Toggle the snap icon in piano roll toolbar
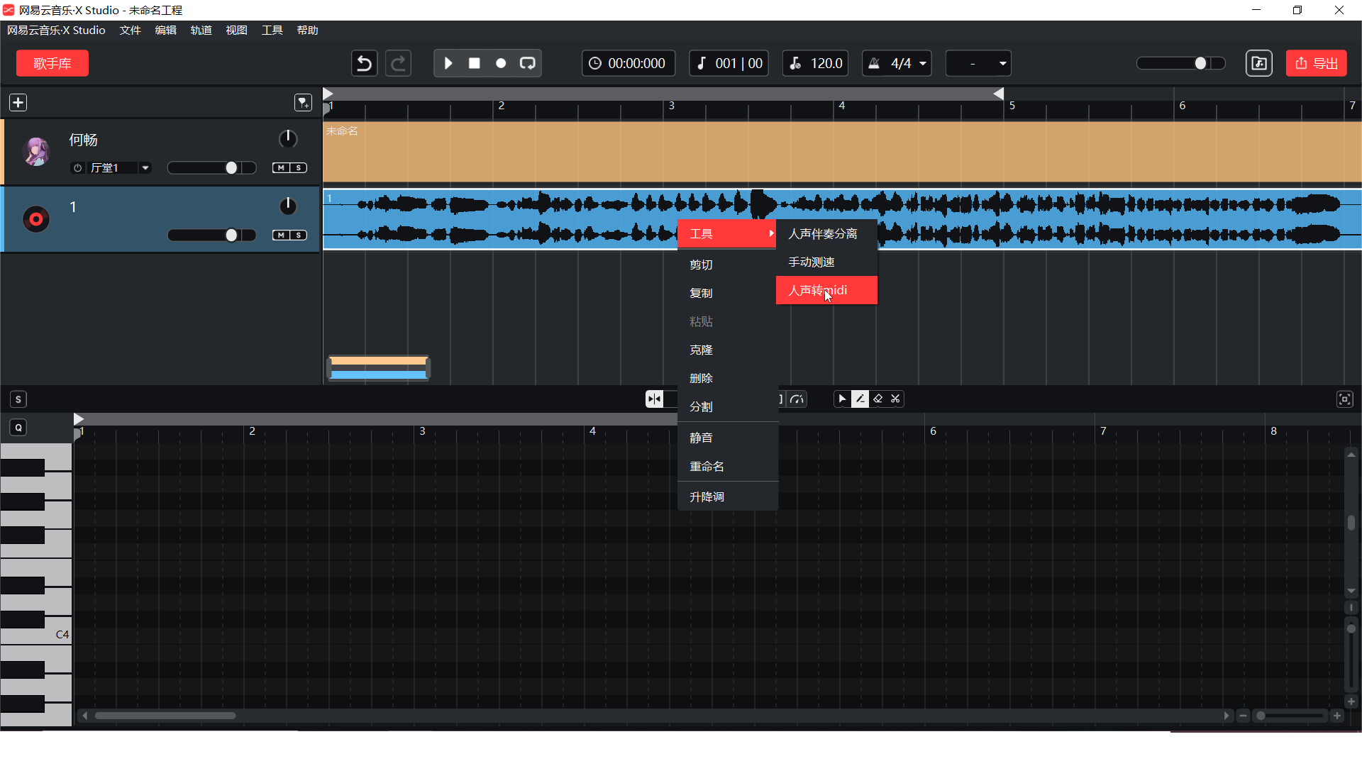Image resolution: width=1362 pixels, height=766 pixels. [654, 399]
